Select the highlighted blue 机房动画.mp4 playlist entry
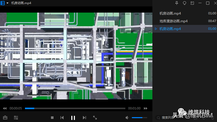 (x=170, y=29)
